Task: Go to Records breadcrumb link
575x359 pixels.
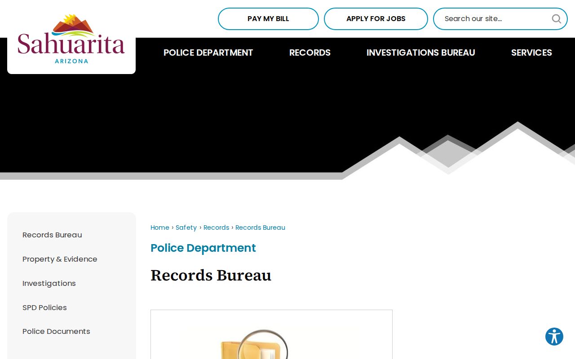Action: [216, 228]
